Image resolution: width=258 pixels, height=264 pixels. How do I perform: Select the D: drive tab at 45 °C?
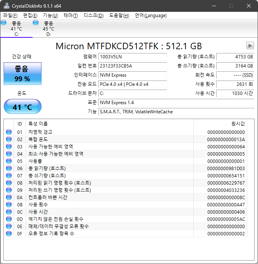click(x=49, y=29)
